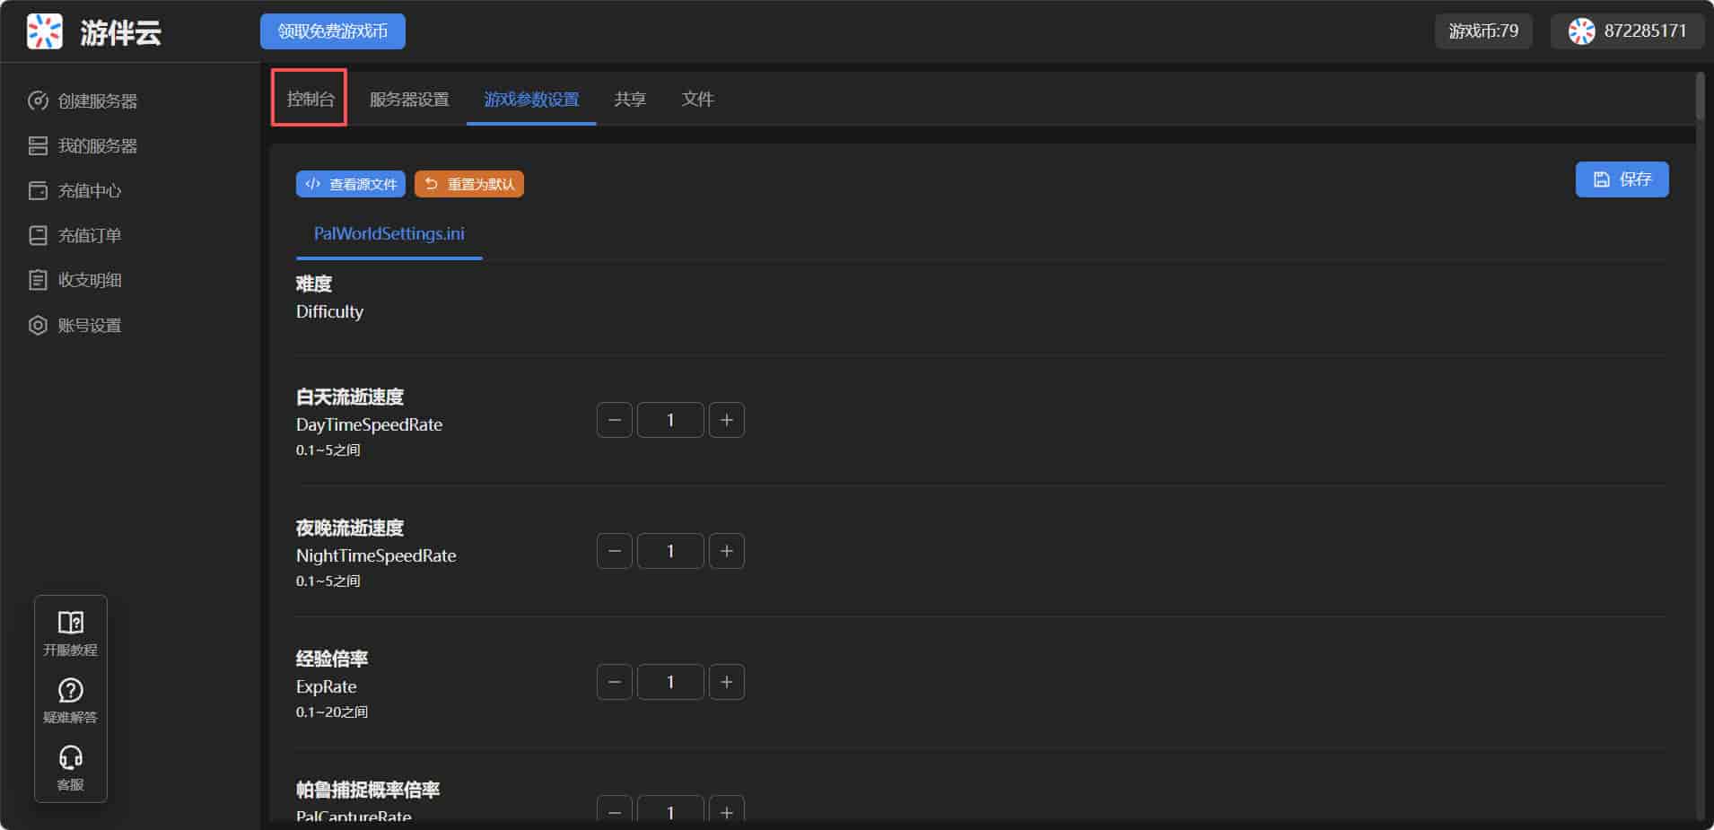Switch to the 服务器设置 tab
Image resolution: width=1714 pixels, height=830 pixels.
pos(409,99)
